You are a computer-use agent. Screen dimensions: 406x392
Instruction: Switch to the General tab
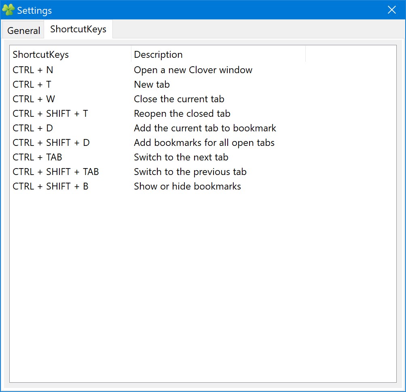23,30
